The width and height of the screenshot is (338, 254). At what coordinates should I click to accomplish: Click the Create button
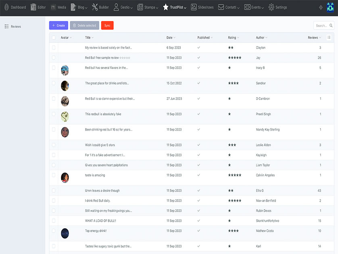[58, 25]
